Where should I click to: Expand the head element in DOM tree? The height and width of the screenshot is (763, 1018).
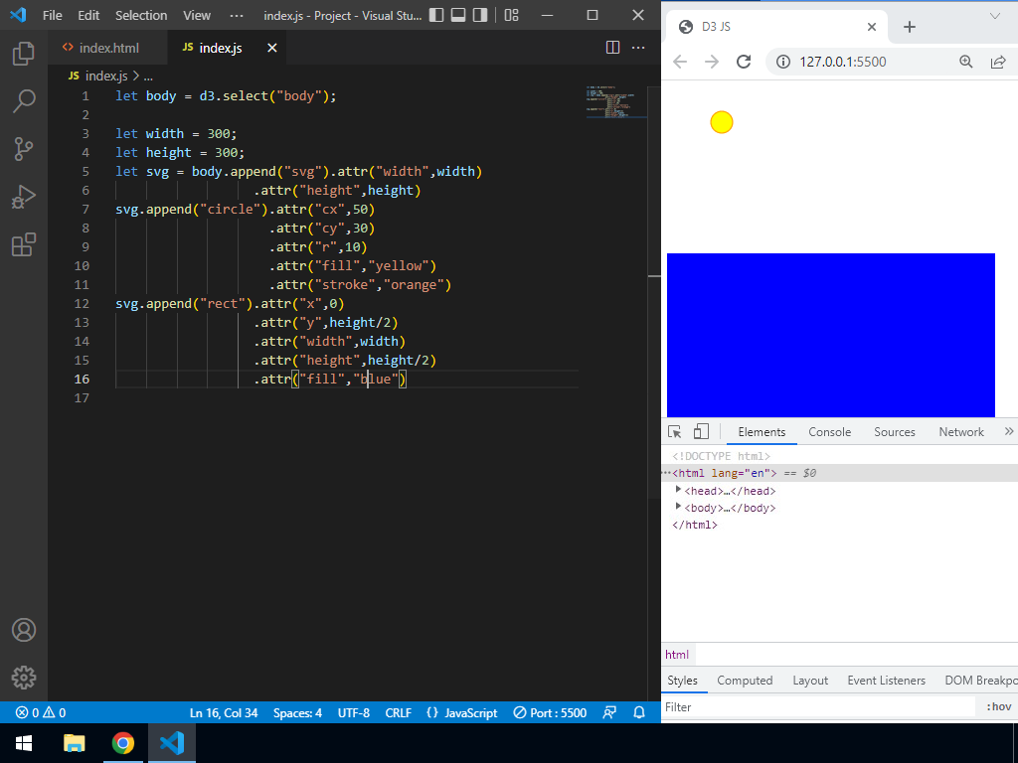click(679, 490)
